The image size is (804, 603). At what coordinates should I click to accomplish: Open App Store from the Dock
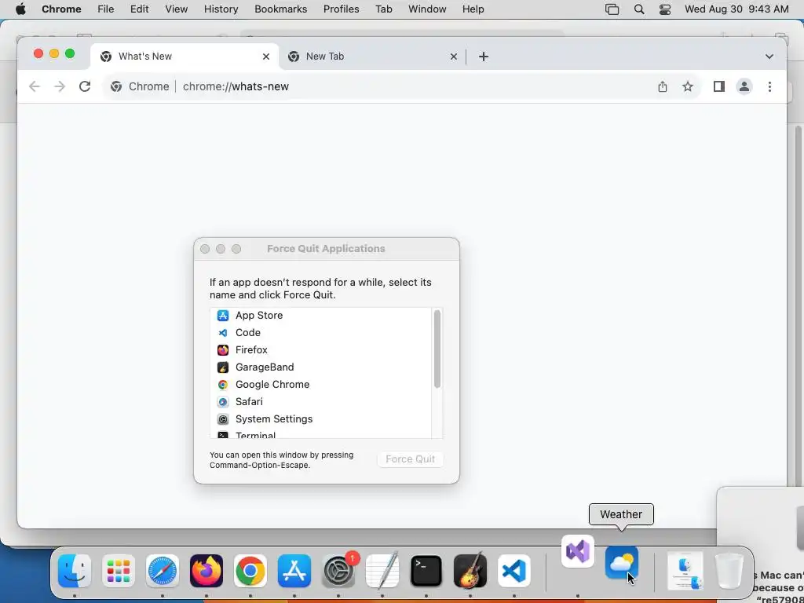294,571
